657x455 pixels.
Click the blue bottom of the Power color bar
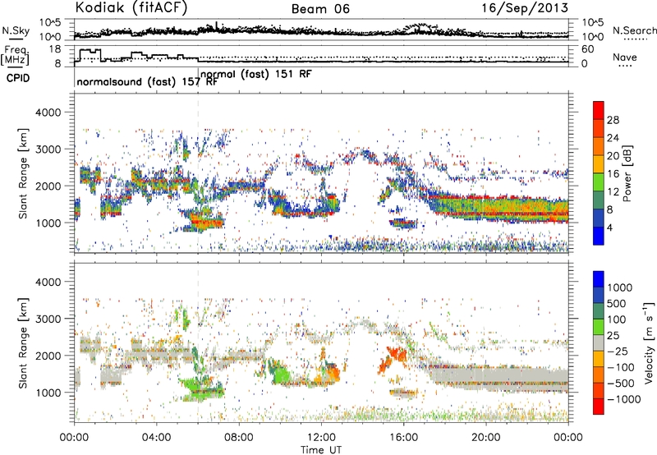point(599,236)
